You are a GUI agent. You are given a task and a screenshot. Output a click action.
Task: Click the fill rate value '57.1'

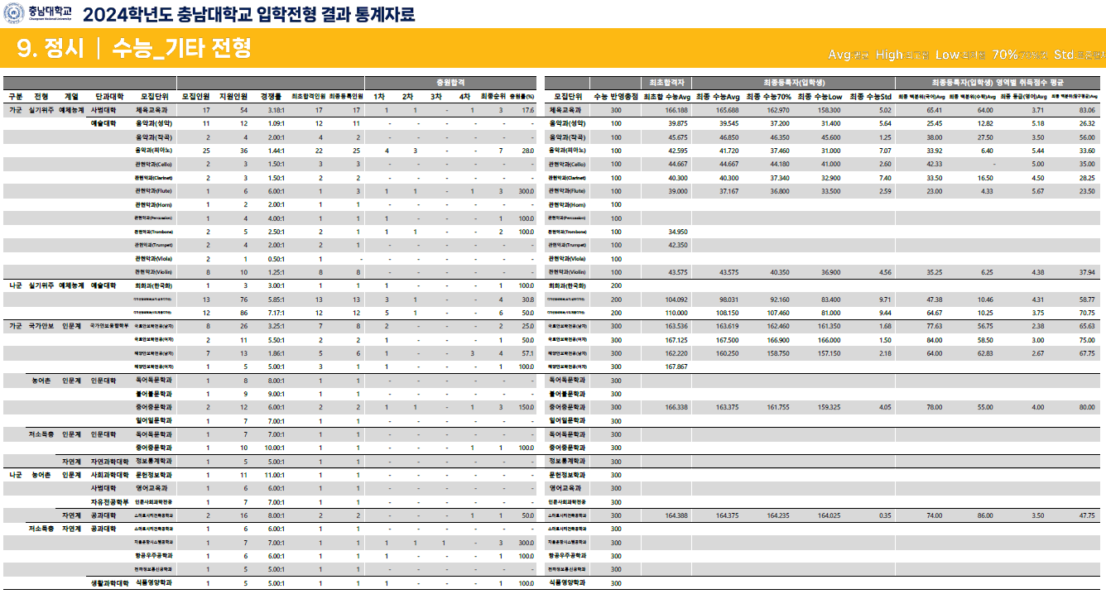tap(527, 353)
